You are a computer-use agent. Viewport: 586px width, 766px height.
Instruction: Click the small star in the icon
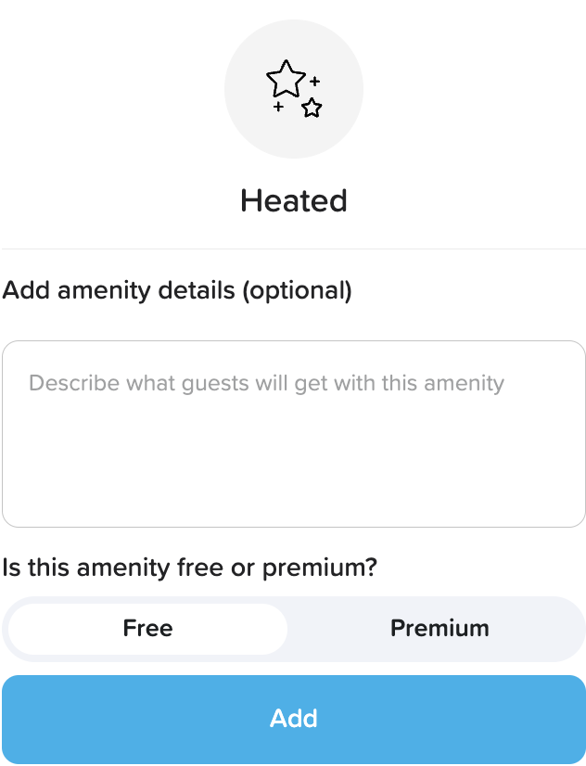pyautogui.click(x=312, y=108)
